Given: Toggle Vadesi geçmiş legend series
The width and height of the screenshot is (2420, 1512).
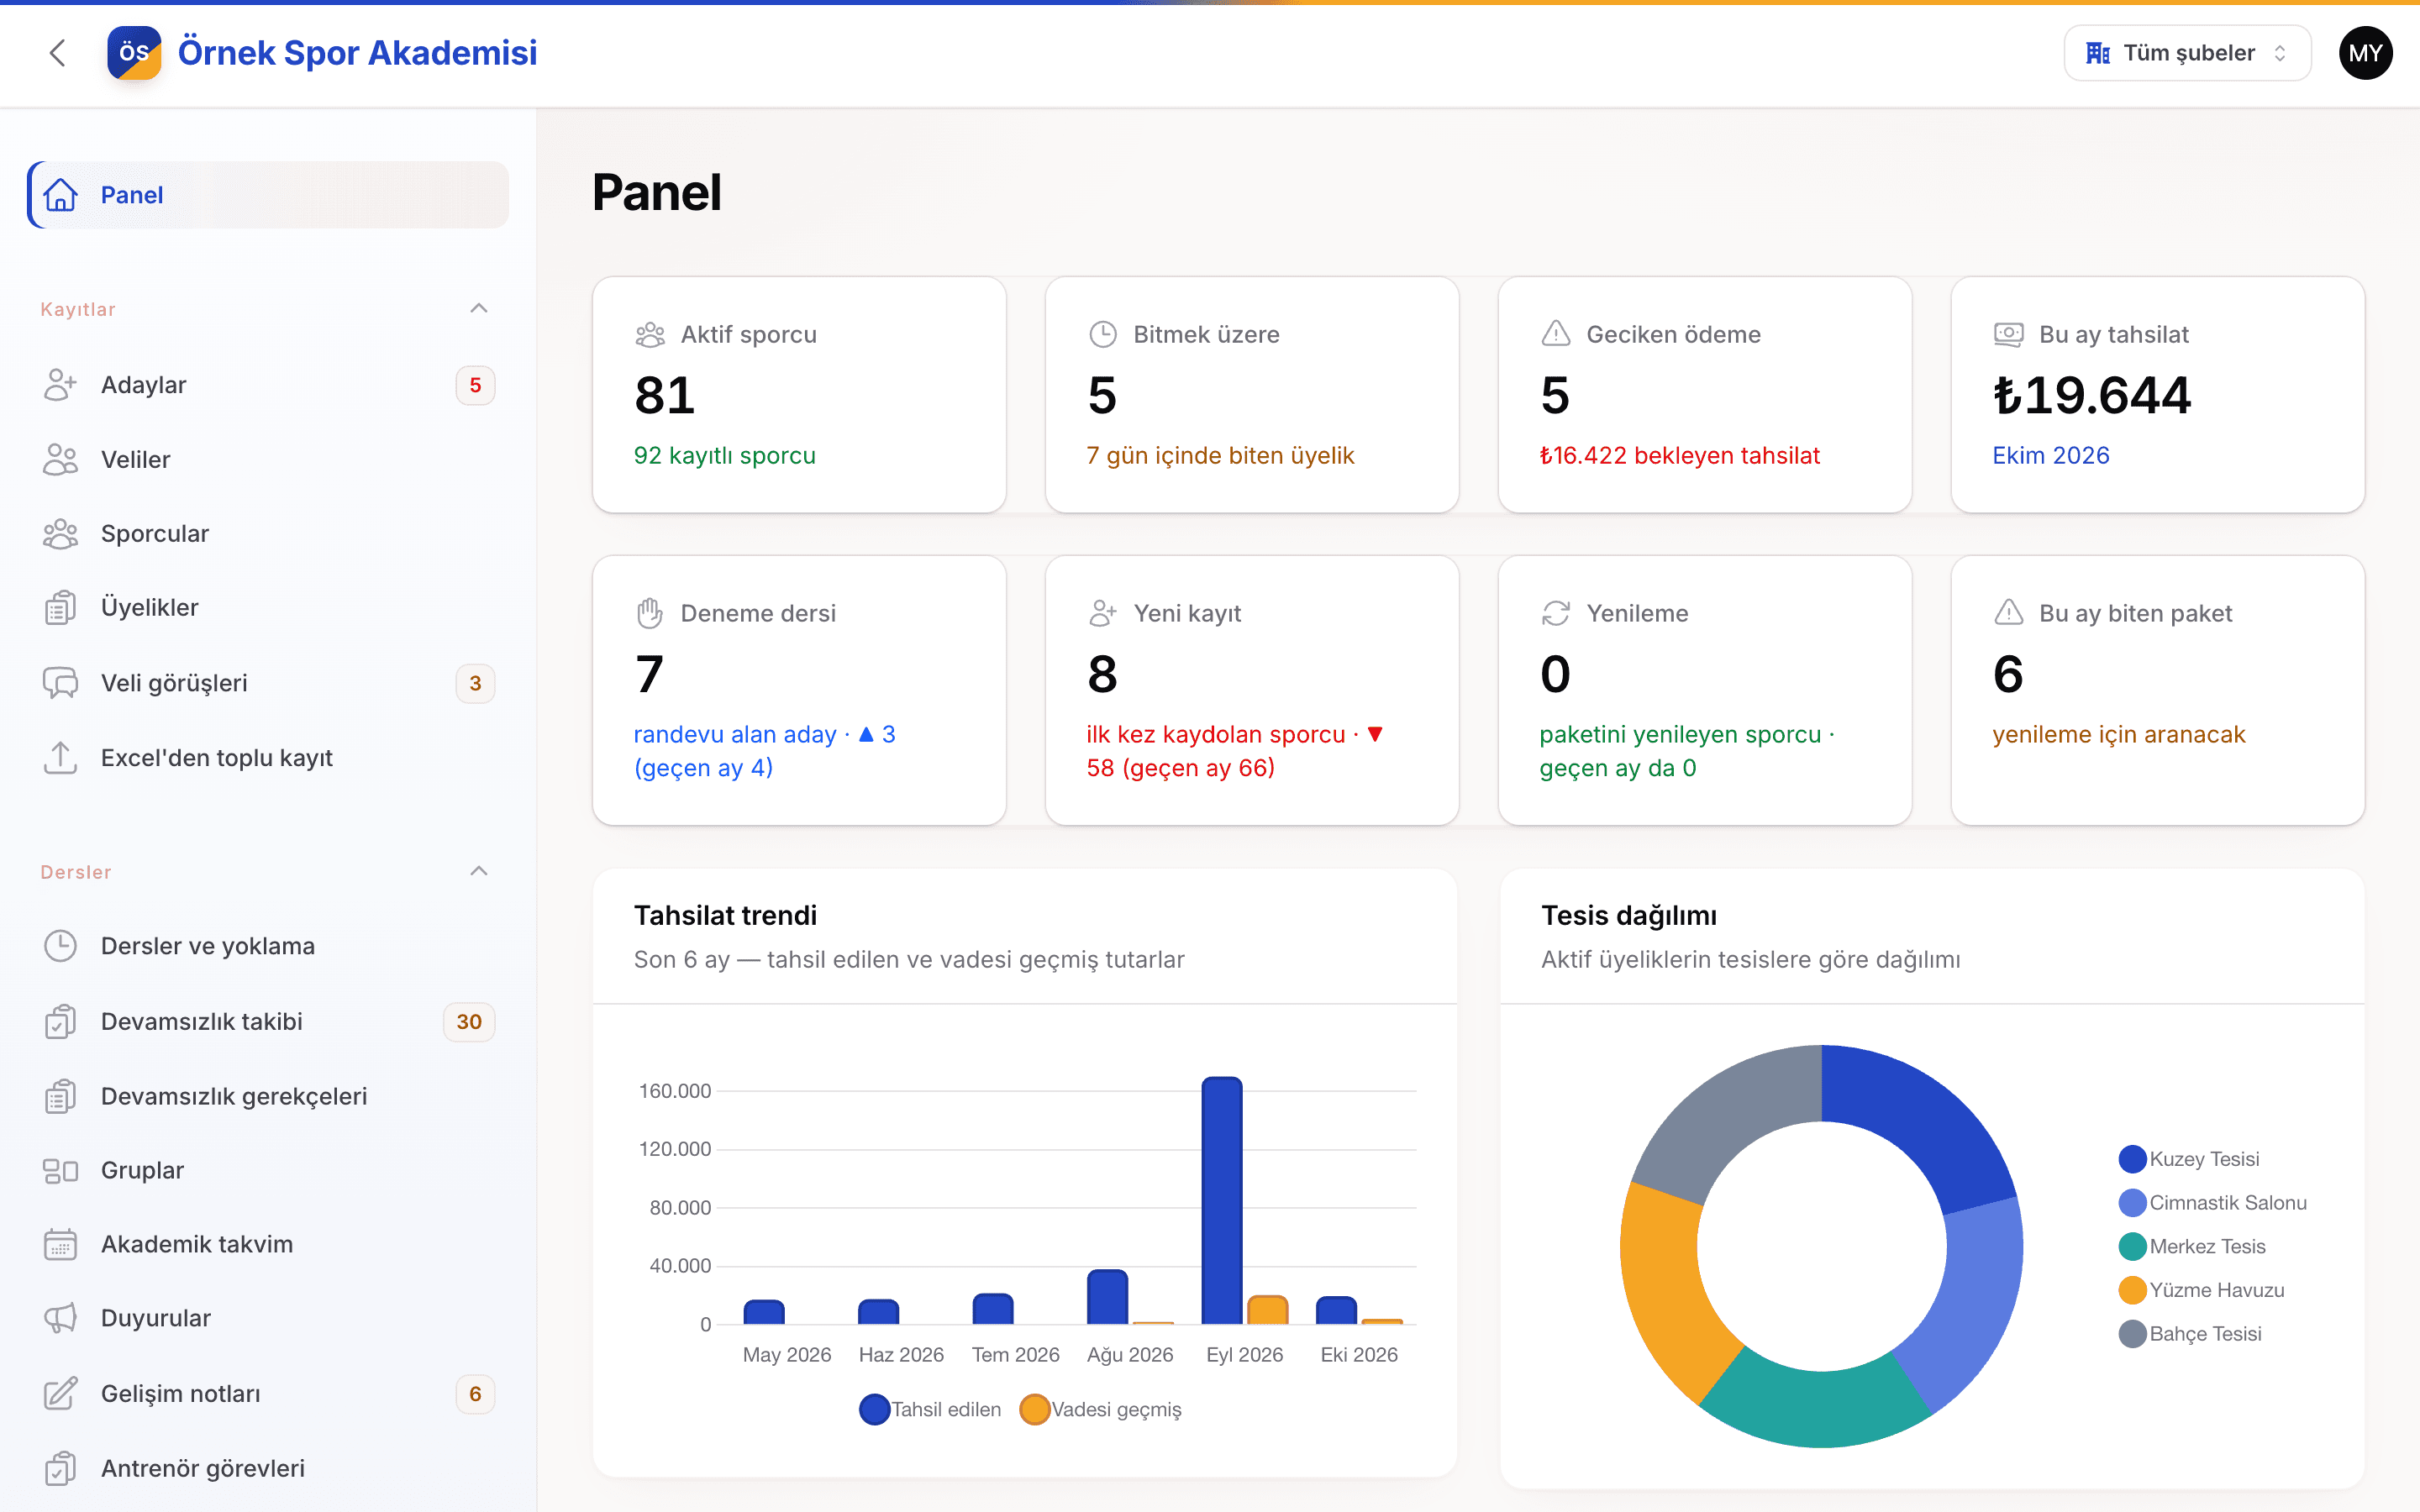Looking at the screenshot, I should click(1100, 1409).
